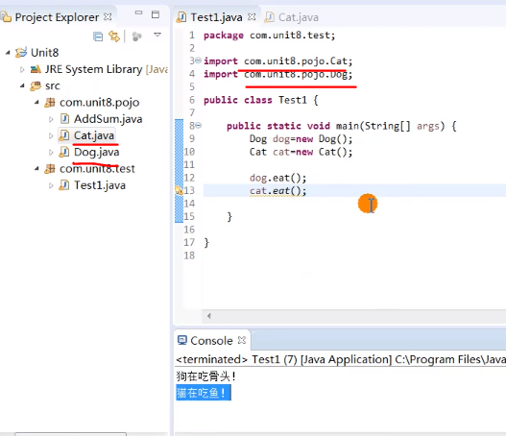Viewport: 506px width, 436px height.
Task: Click the import com.unit8.pojo.Dog line
Action: tap(278, 74)
